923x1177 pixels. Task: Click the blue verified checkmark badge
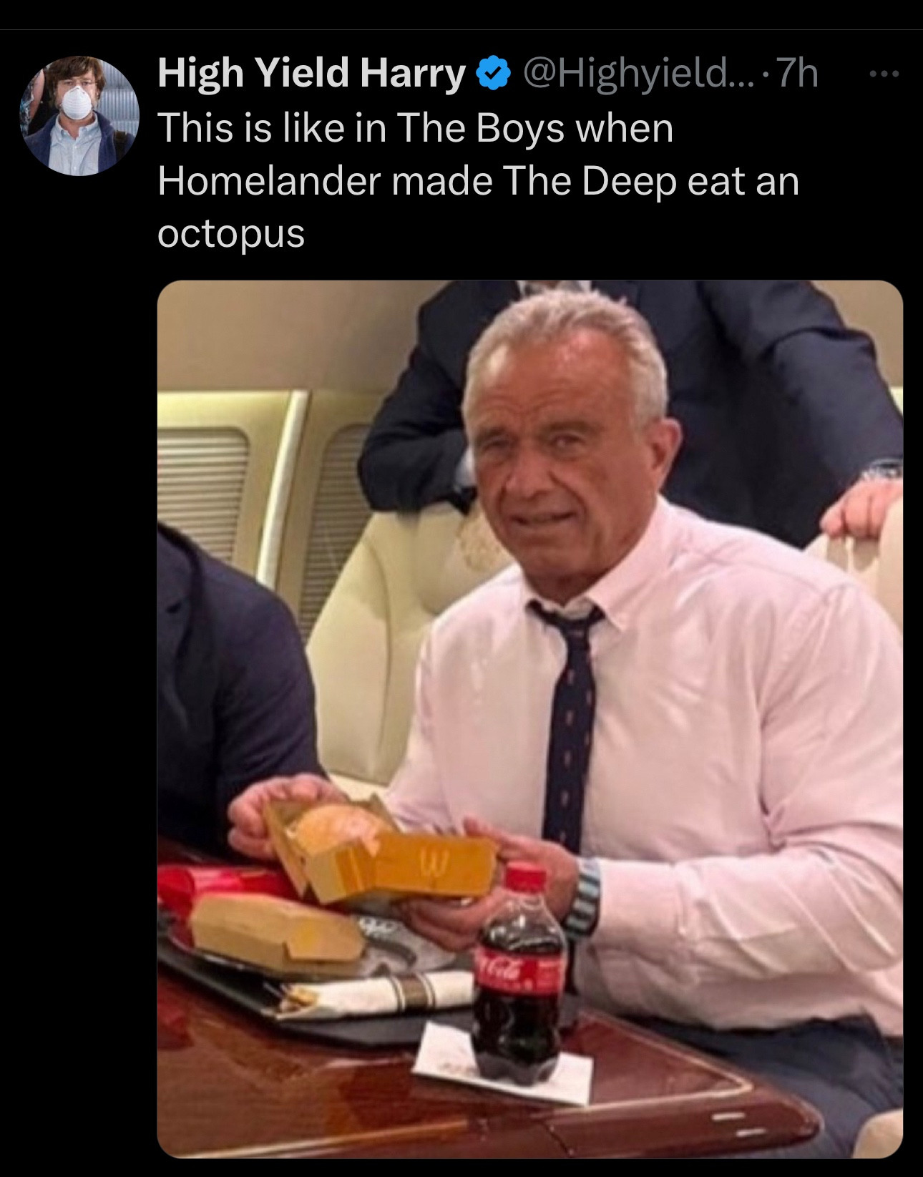tap(493, 74)
